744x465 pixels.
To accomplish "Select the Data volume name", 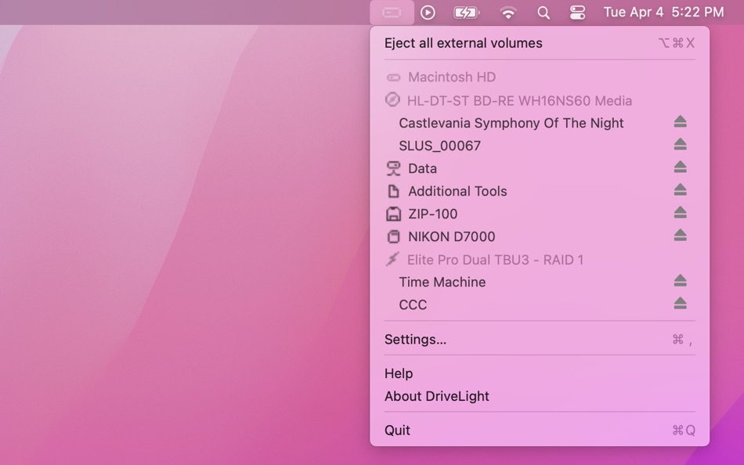I will (422, 168).
